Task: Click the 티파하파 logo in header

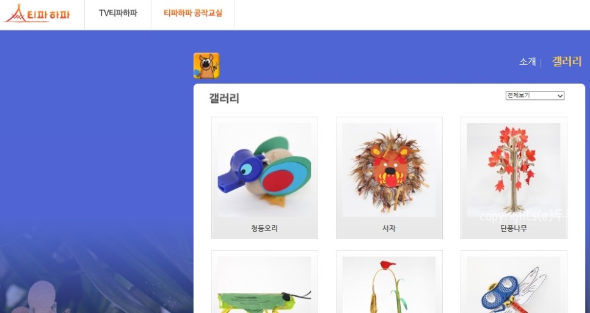Action: point(37,13)
